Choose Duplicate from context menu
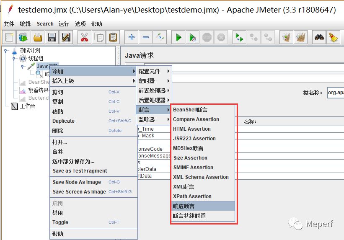 tap(93, 121)
